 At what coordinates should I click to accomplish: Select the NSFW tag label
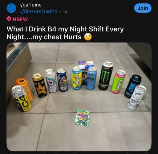(20, 19)
